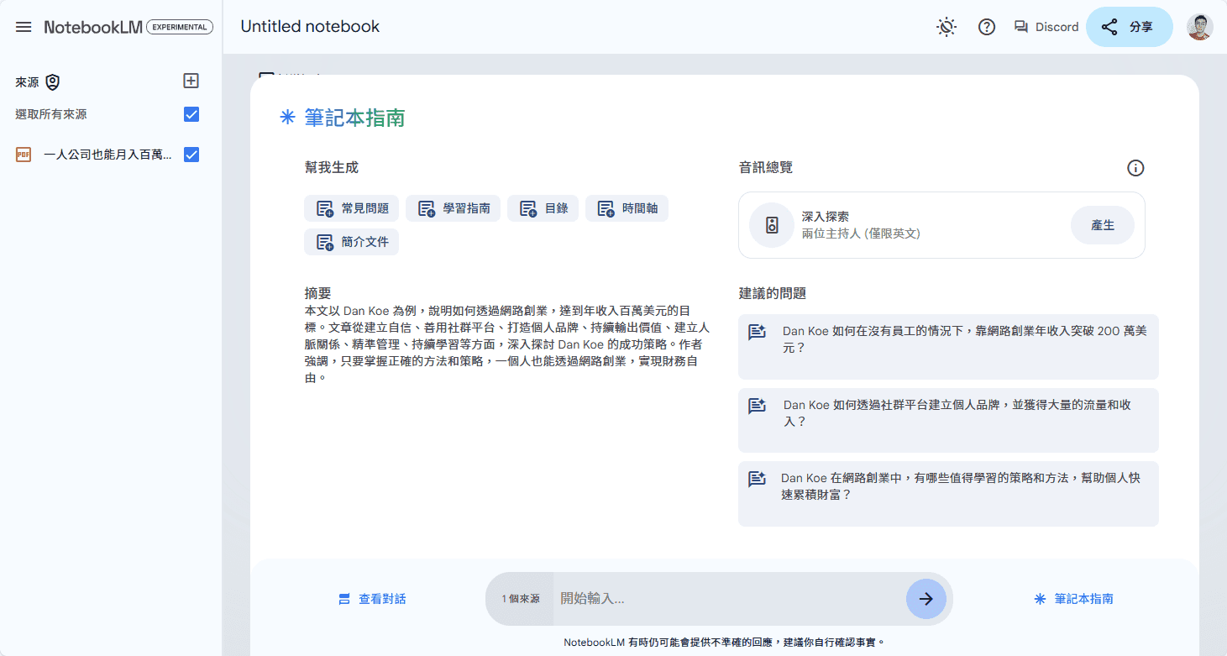This screenshot has width=1227, height=656.
Task: Click 查看對話 to view chat
Action: 372,599
